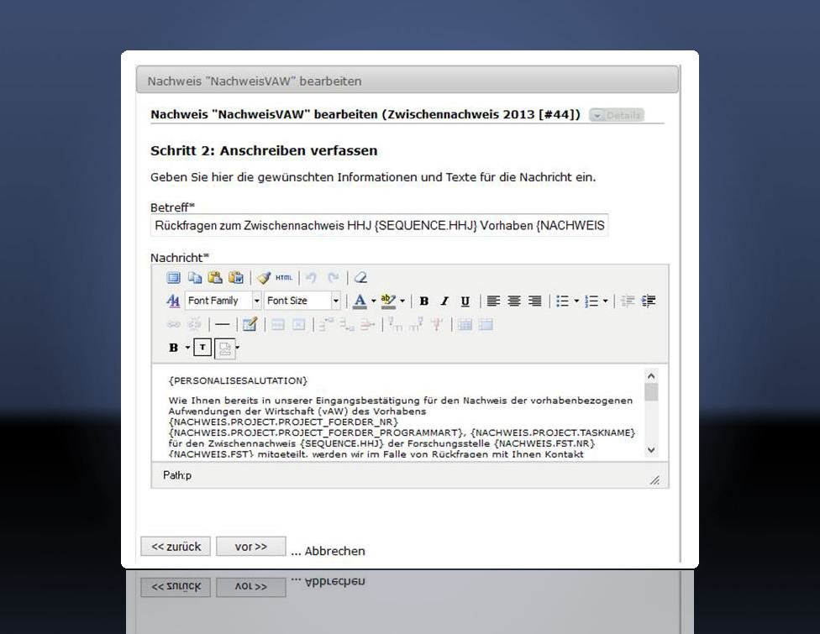Apply the text color A icon
This screenshot has height=634, width=820.
pos(360,301)
